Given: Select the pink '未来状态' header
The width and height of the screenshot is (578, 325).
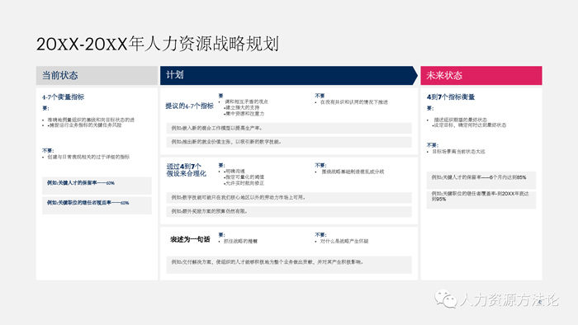Looking at the screenshot, I should pyautogui.click(x=481, y=75).
